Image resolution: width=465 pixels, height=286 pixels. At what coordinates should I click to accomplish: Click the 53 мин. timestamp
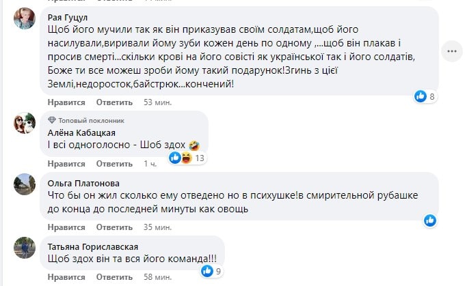pos(157,102)
